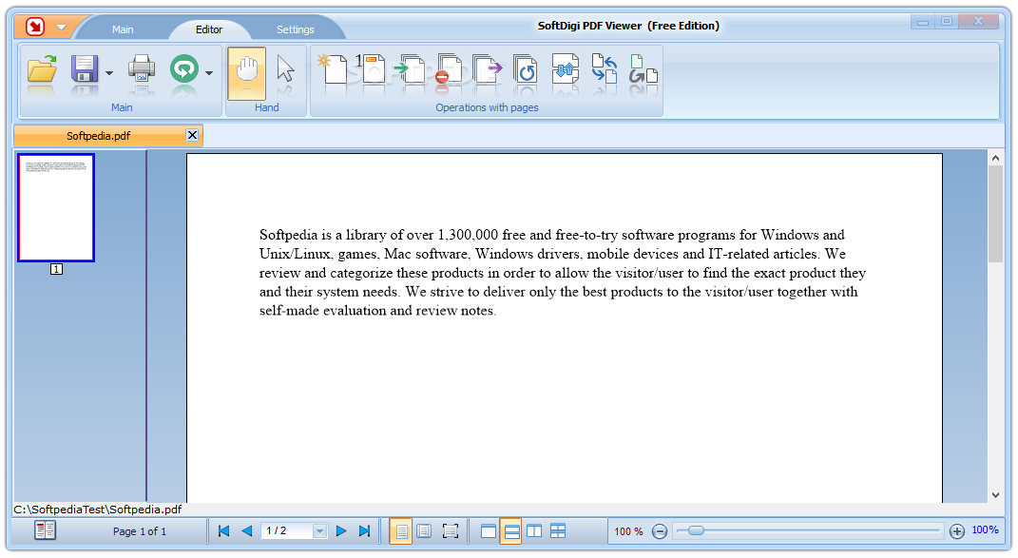Maximize the SoftDigi PDF Viewer window
Viewport: 1018px width, 558px height.
point(947,22)
